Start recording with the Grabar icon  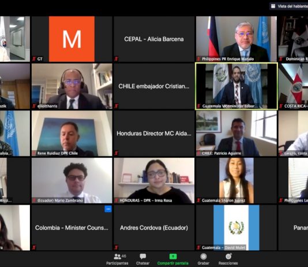coord(204,257)
